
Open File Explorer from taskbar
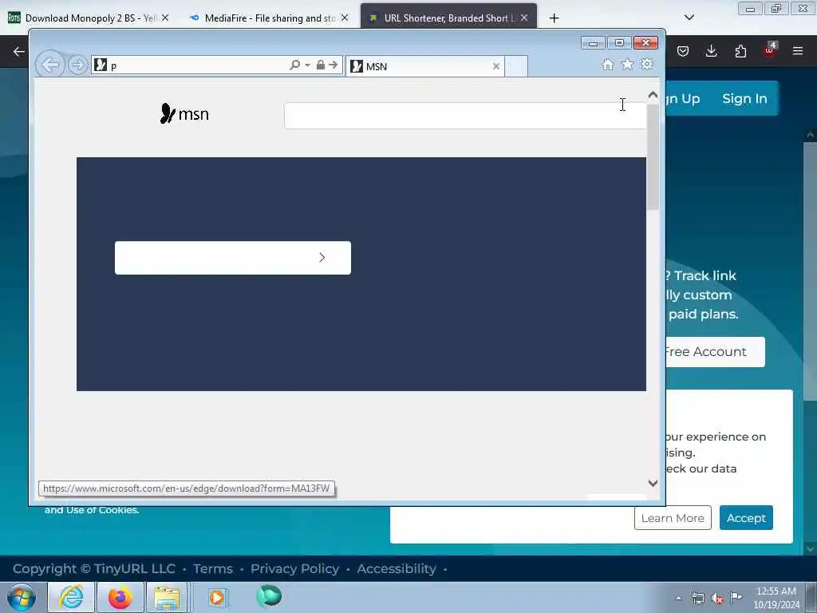(167, 597)
